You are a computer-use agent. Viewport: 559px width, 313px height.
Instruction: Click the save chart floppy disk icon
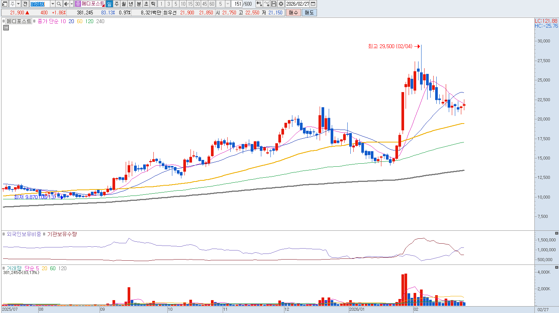pos(274,4)
